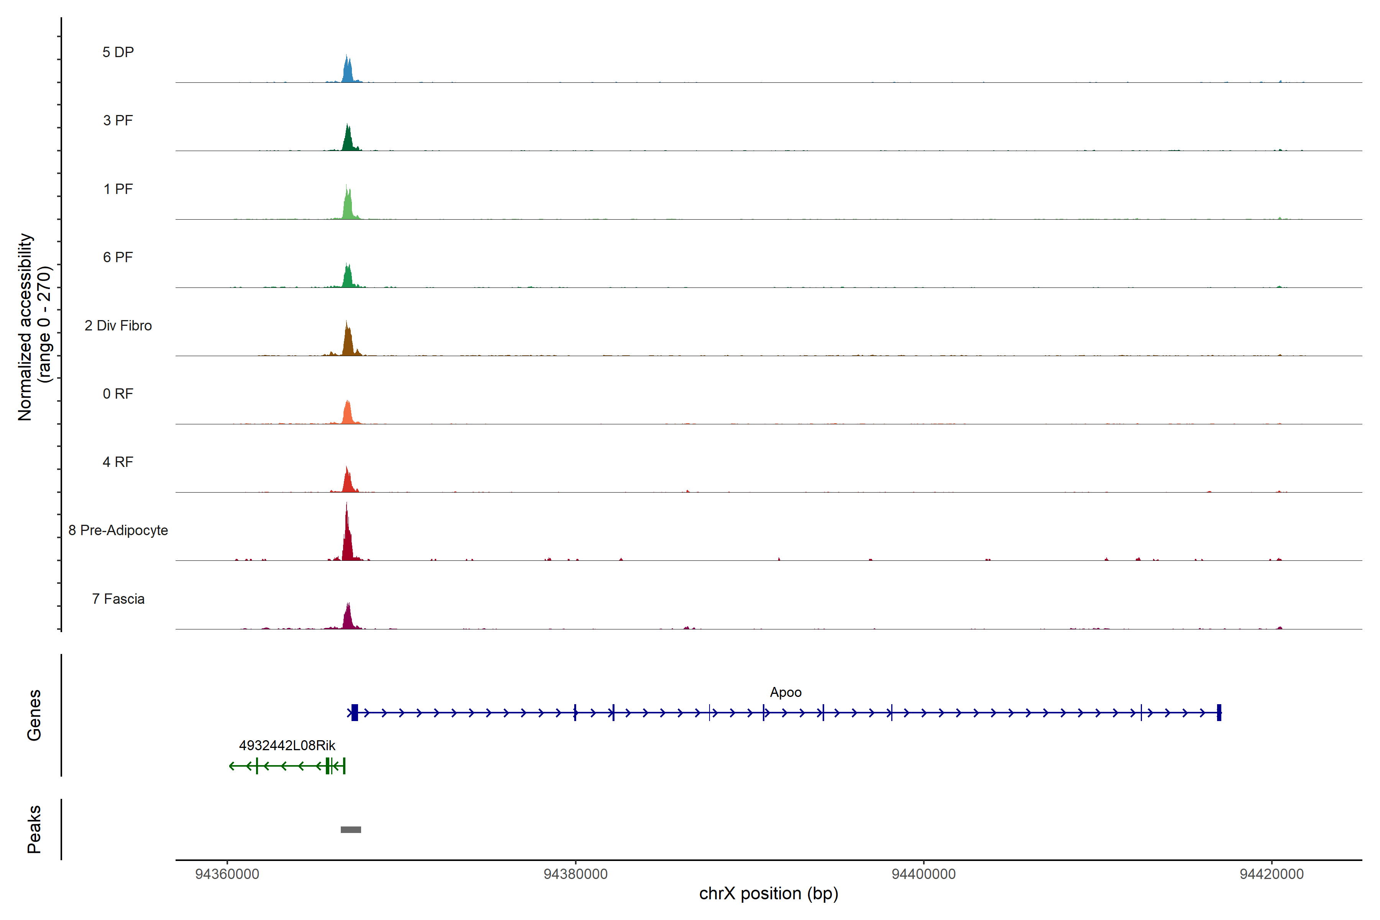The width and height of the screenshot is (1380, 920).
Task: Click the first Apoo exon block
Action: coord(354,712)
